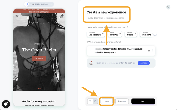Screen dimensions: 177x110
Task: Open the Pages Homepage dropdown
Action: tap(115, 34)
